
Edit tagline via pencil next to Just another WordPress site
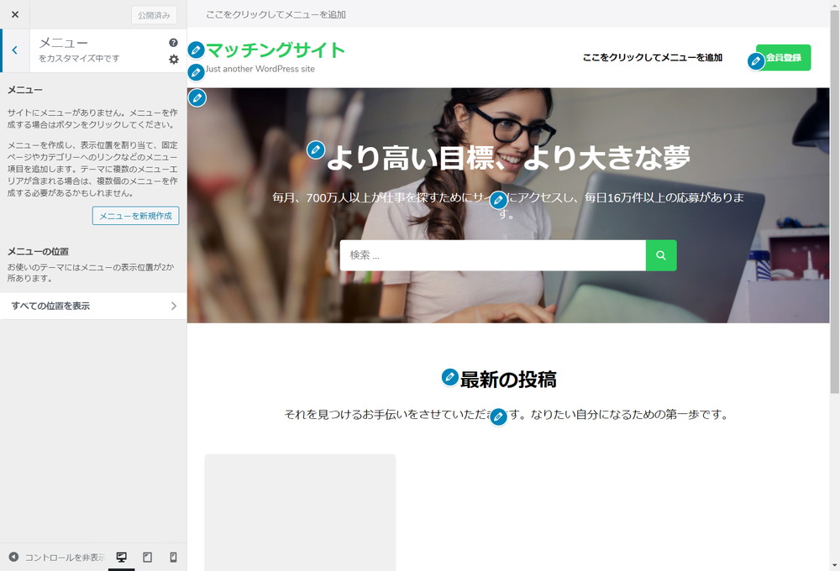[196, 71]
